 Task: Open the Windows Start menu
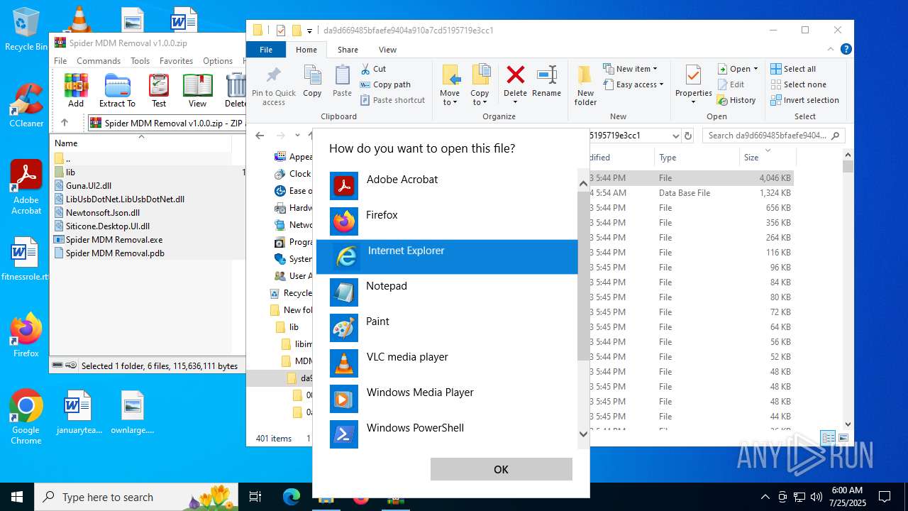(x=16, y=497)
